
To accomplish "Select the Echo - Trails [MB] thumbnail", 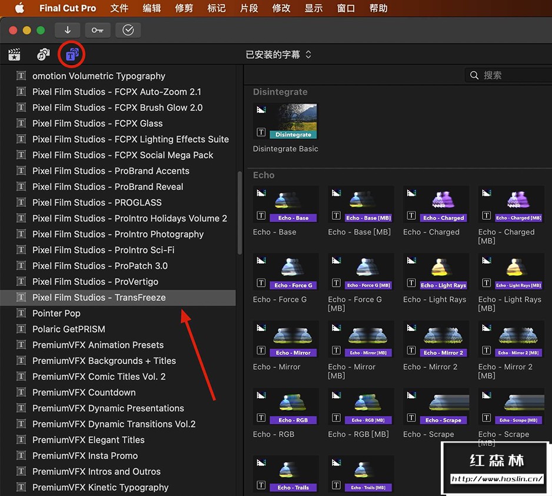I will point(361,474).
